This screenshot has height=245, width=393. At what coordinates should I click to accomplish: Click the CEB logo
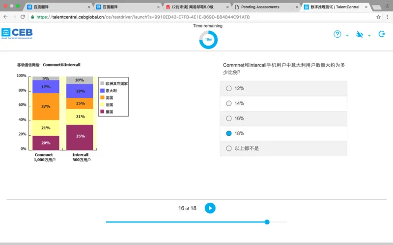pyautogui.click(x=17, y=33)
